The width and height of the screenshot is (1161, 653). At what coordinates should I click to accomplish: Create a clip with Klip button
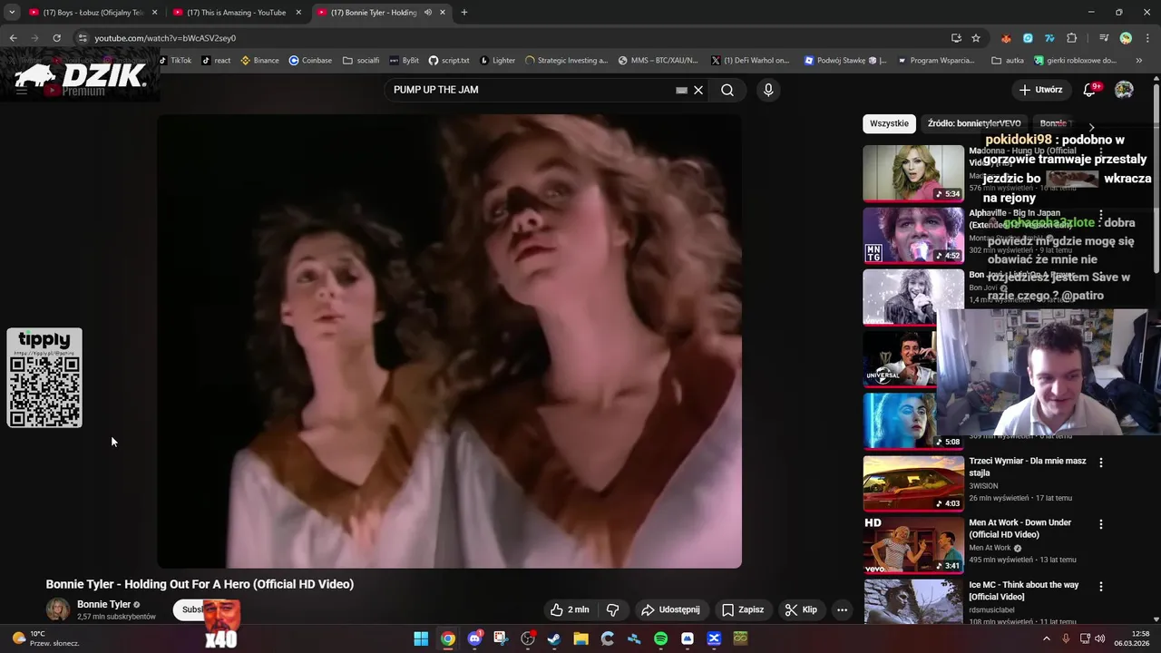pos(801,609)
